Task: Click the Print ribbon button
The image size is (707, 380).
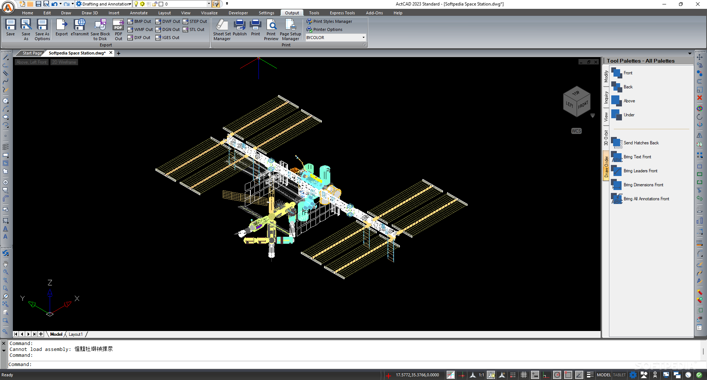Action: point(256,28)
